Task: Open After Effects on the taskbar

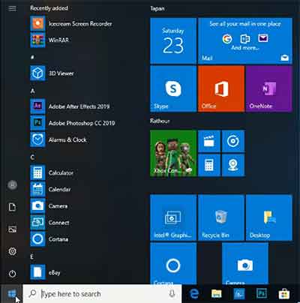Action: 239,294
